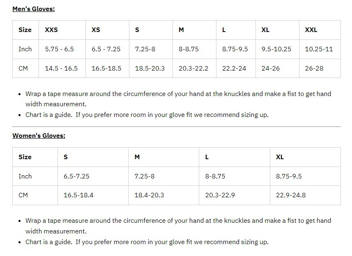This screenshot has height=256, width=352.
Task: Select the 20.3-22.2 CM cell
Action: [193, 69]
